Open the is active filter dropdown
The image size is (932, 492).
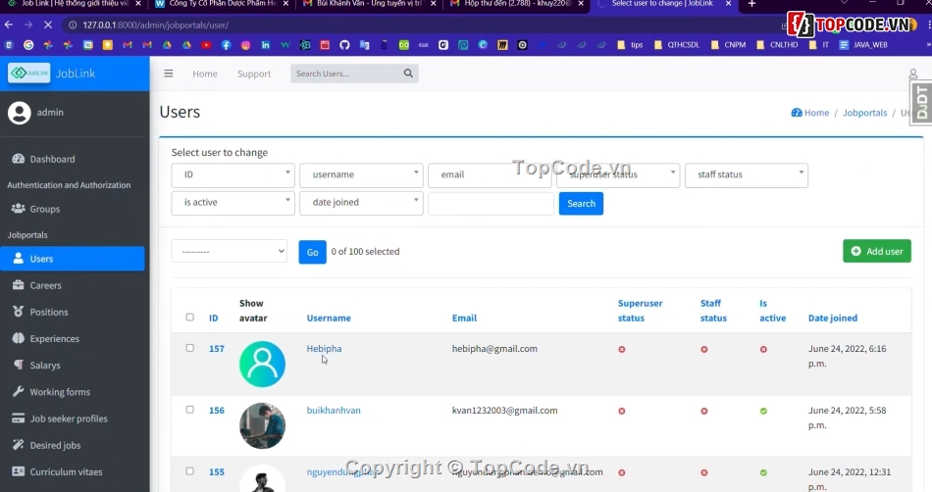coord(233,203)
